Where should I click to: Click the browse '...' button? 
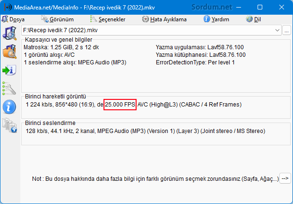point(286,30)
